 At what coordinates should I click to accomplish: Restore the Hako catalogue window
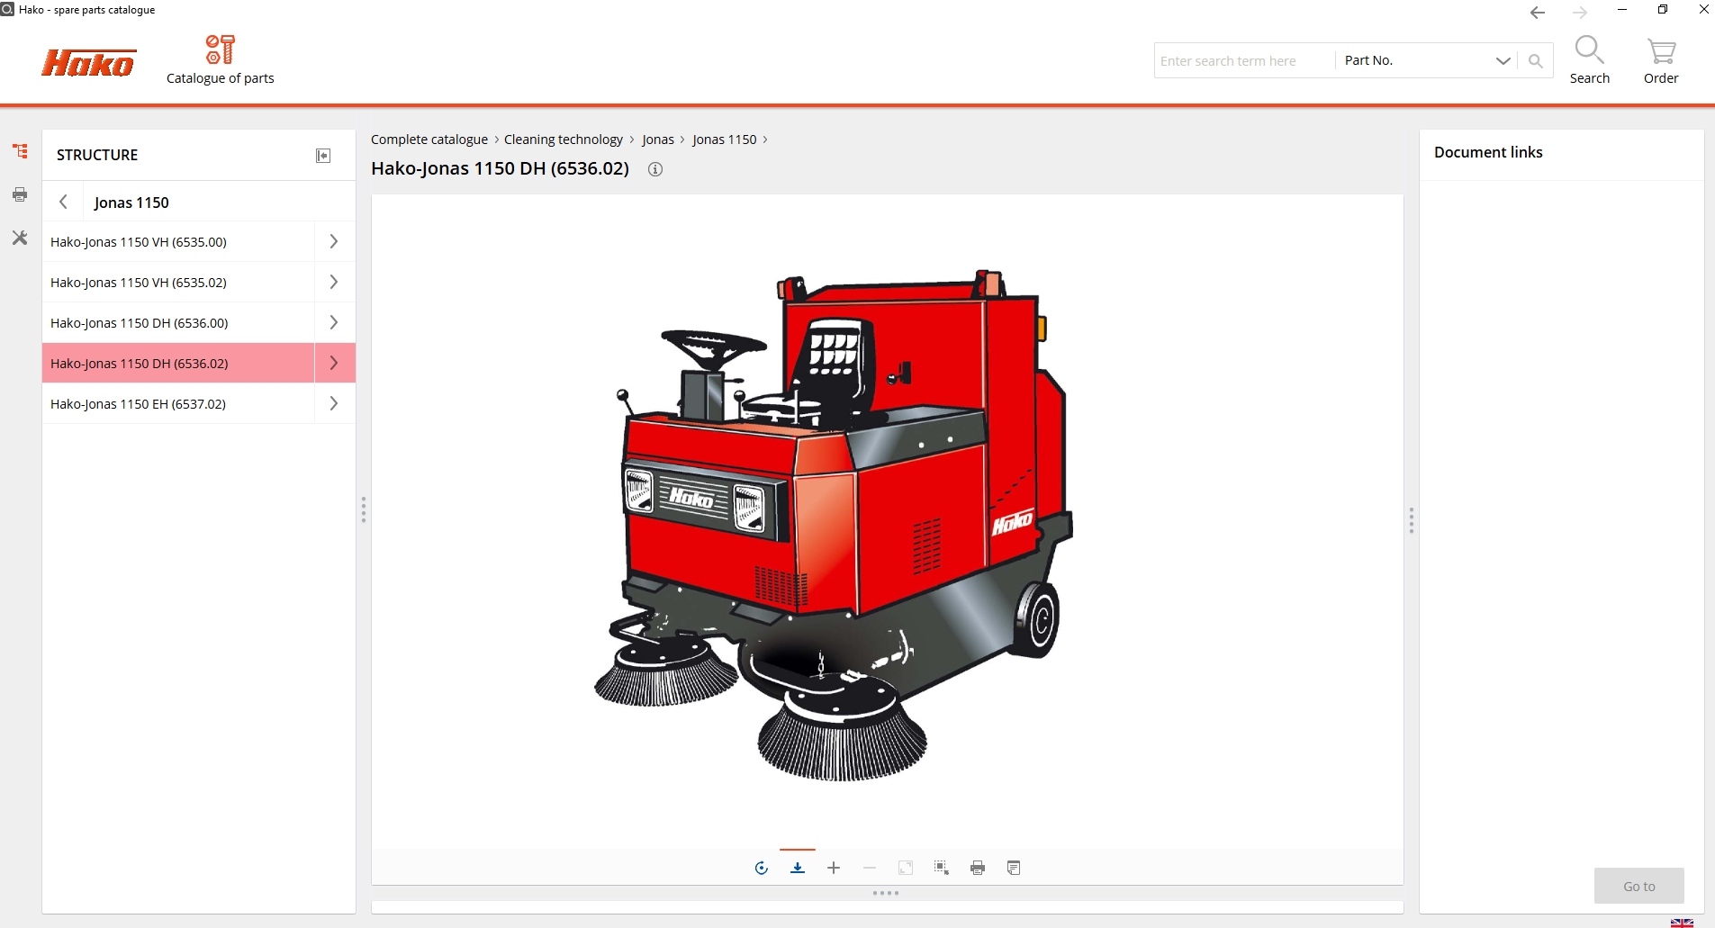click(x=1663, y=10)
